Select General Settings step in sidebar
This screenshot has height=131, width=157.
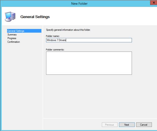(16, 31)
